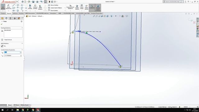Open File Explorer from the taskbar

(x=18, y=110)
